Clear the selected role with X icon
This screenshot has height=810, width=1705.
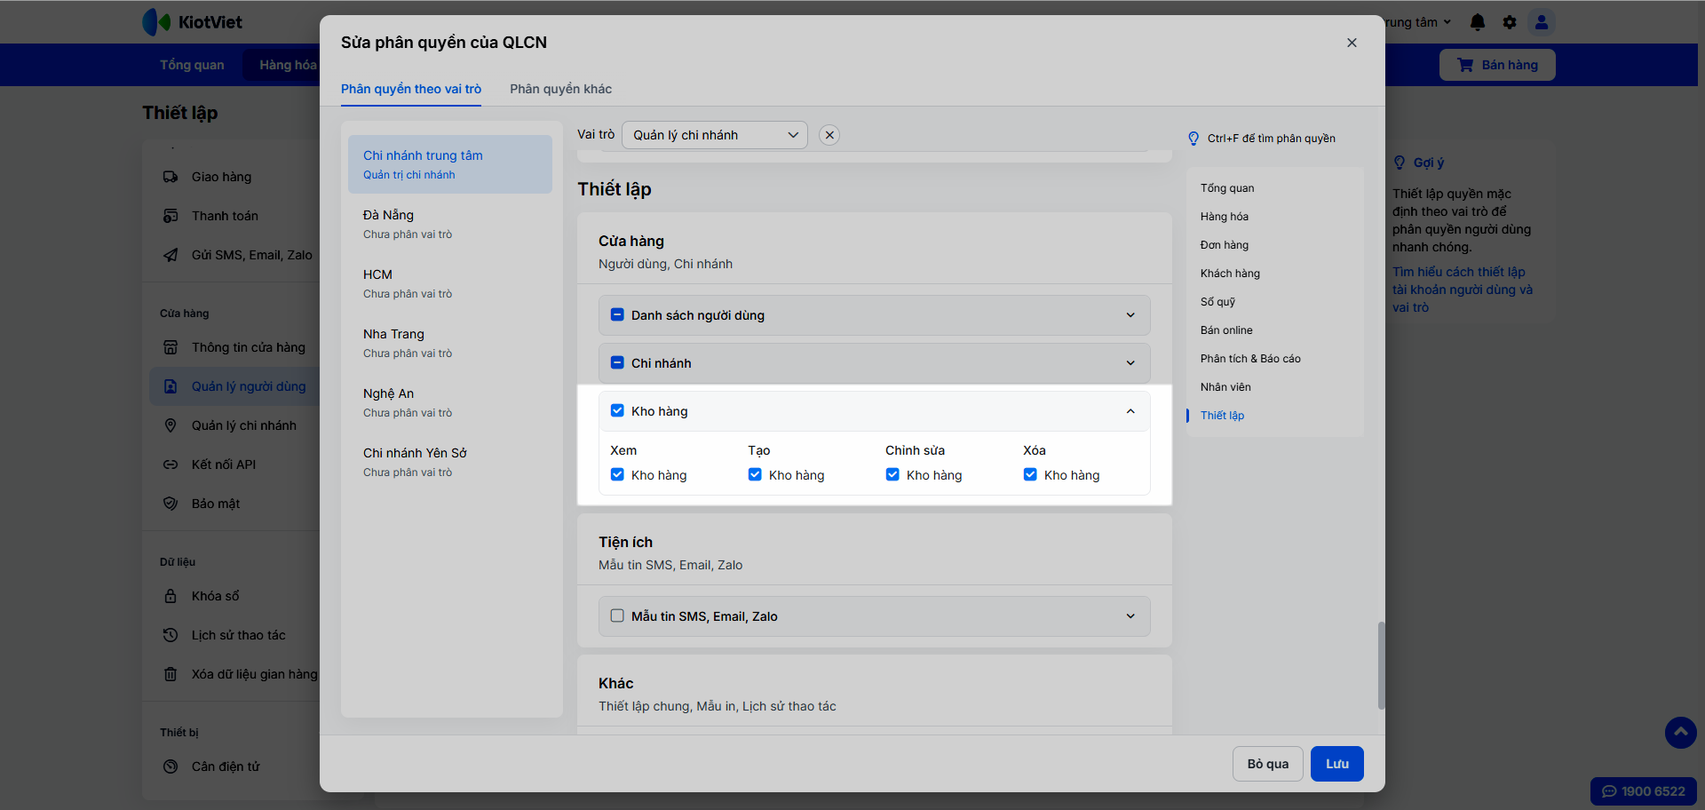click(x=829, y=135)
